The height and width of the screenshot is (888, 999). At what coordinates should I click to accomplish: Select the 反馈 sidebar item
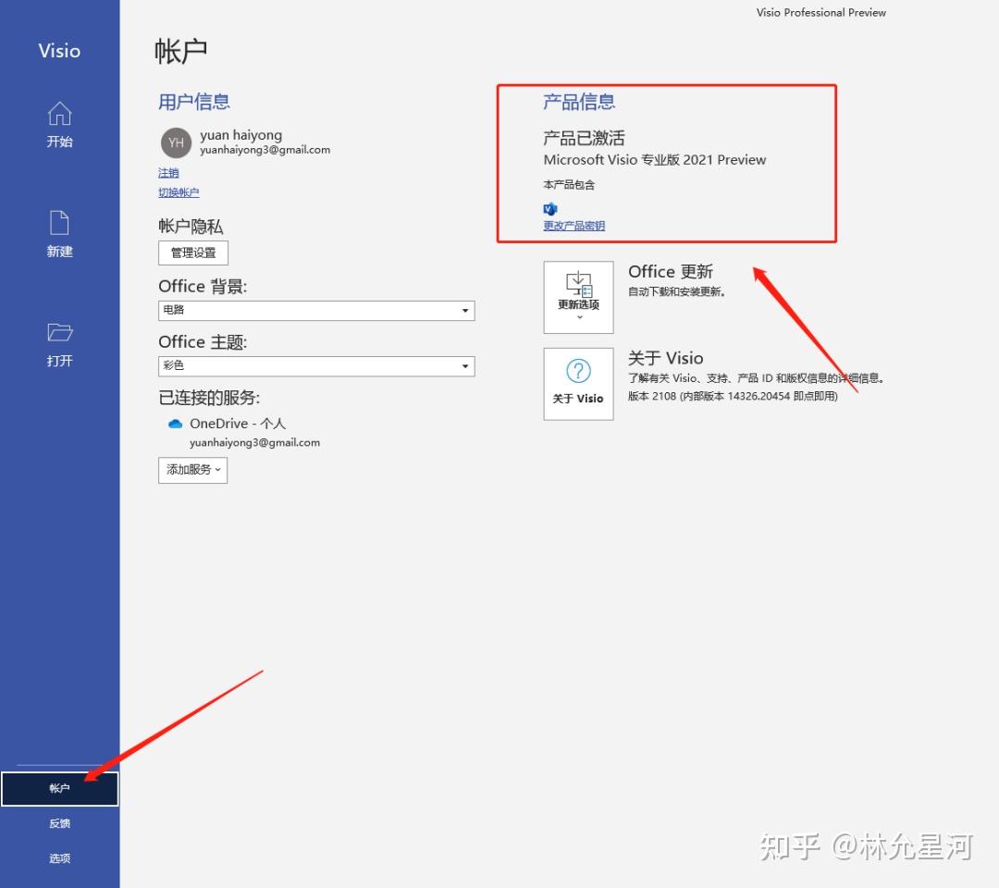coord(59,822)
